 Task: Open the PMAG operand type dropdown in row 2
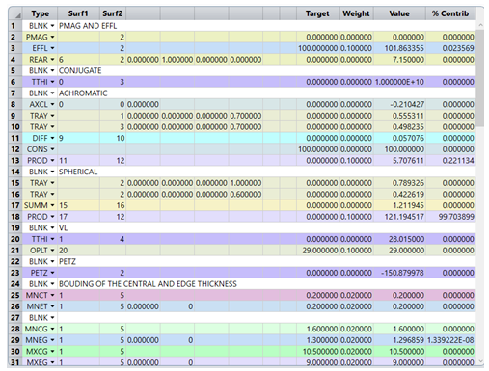(x=52, y=38)
